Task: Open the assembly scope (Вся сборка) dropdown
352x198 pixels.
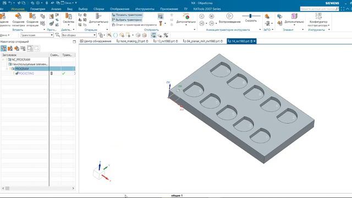Action: coord(79,35)
